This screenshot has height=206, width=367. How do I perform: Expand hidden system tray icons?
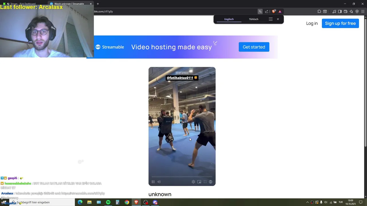307,202
